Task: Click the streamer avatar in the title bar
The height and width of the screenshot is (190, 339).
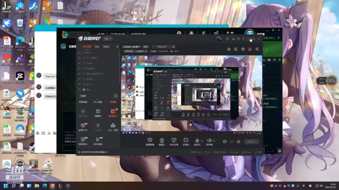Action: (x=219, y=39)
